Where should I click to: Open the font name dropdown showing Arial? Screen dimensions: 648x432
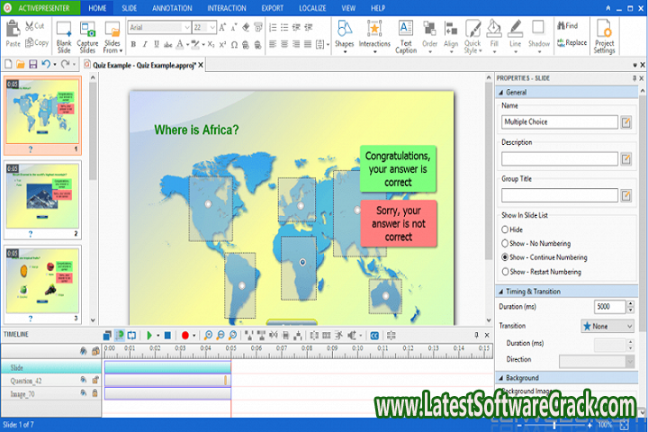click(157, 27)
